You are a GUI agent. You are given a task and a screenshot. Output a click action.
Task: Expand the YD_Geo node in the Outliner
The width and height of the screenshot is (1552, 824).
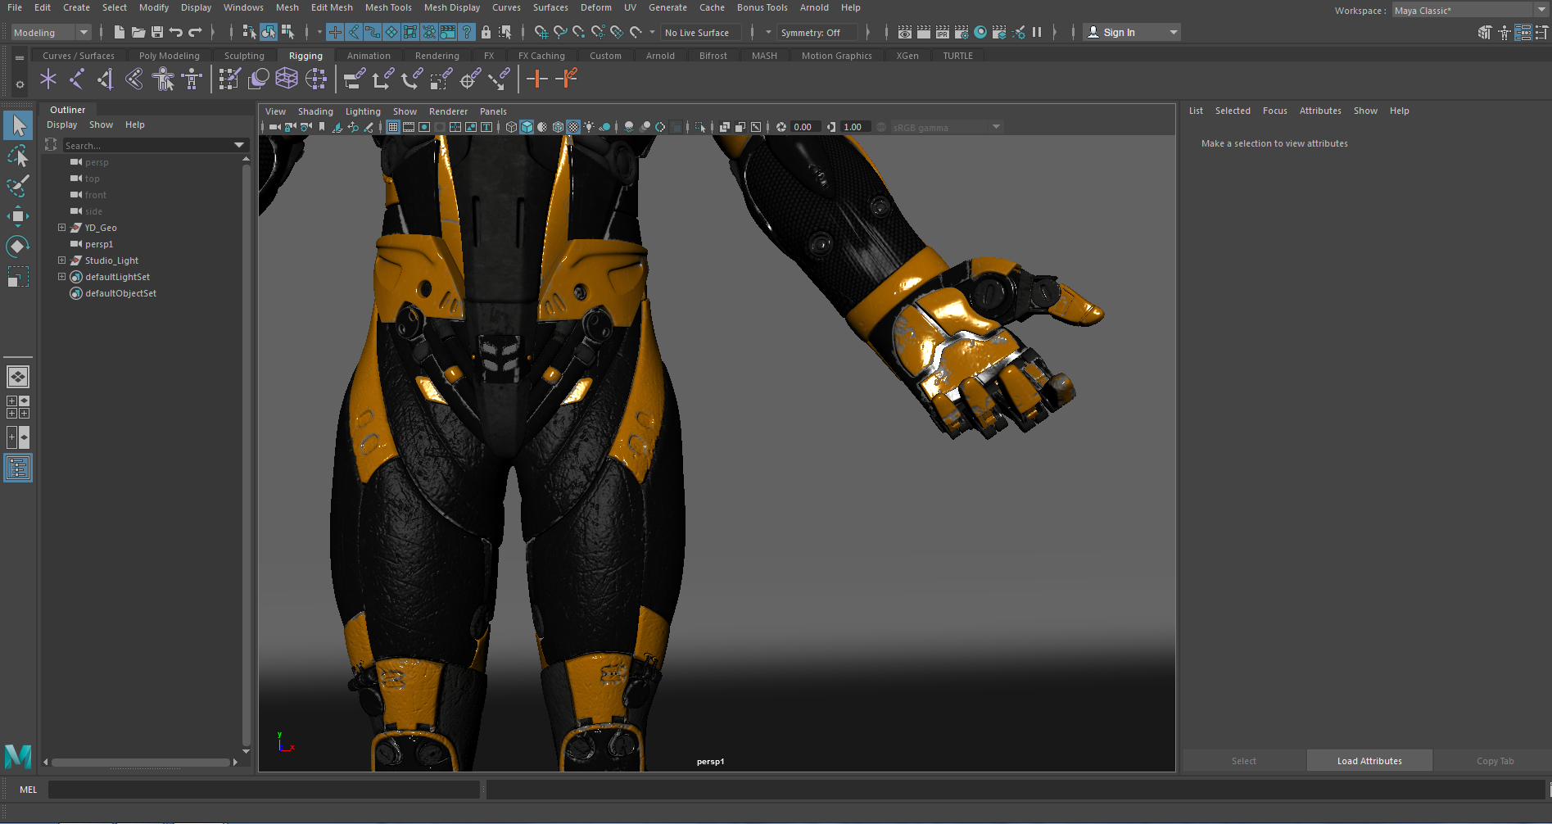[x=61, y=227]
